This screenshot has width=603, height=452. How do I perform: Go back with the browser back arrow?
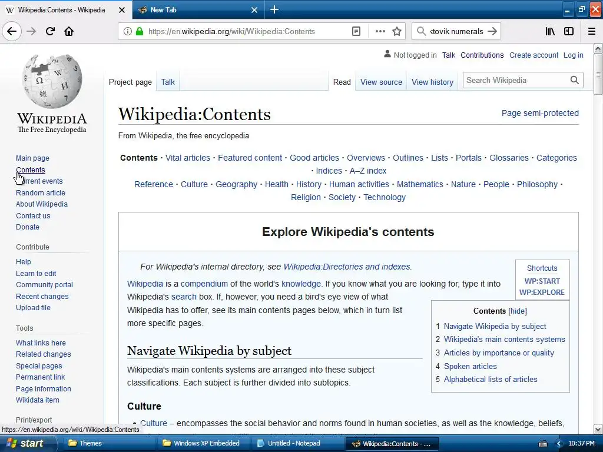pos(12,31)
